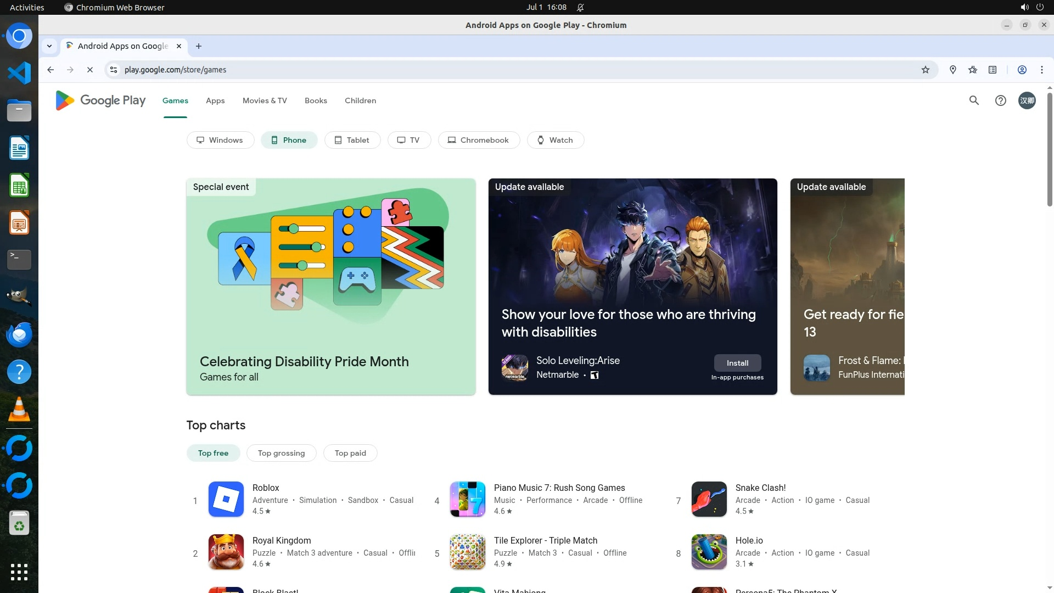Open the Movies & TV tab
This screenshot has width=1054, height=593.
(265, 100)
